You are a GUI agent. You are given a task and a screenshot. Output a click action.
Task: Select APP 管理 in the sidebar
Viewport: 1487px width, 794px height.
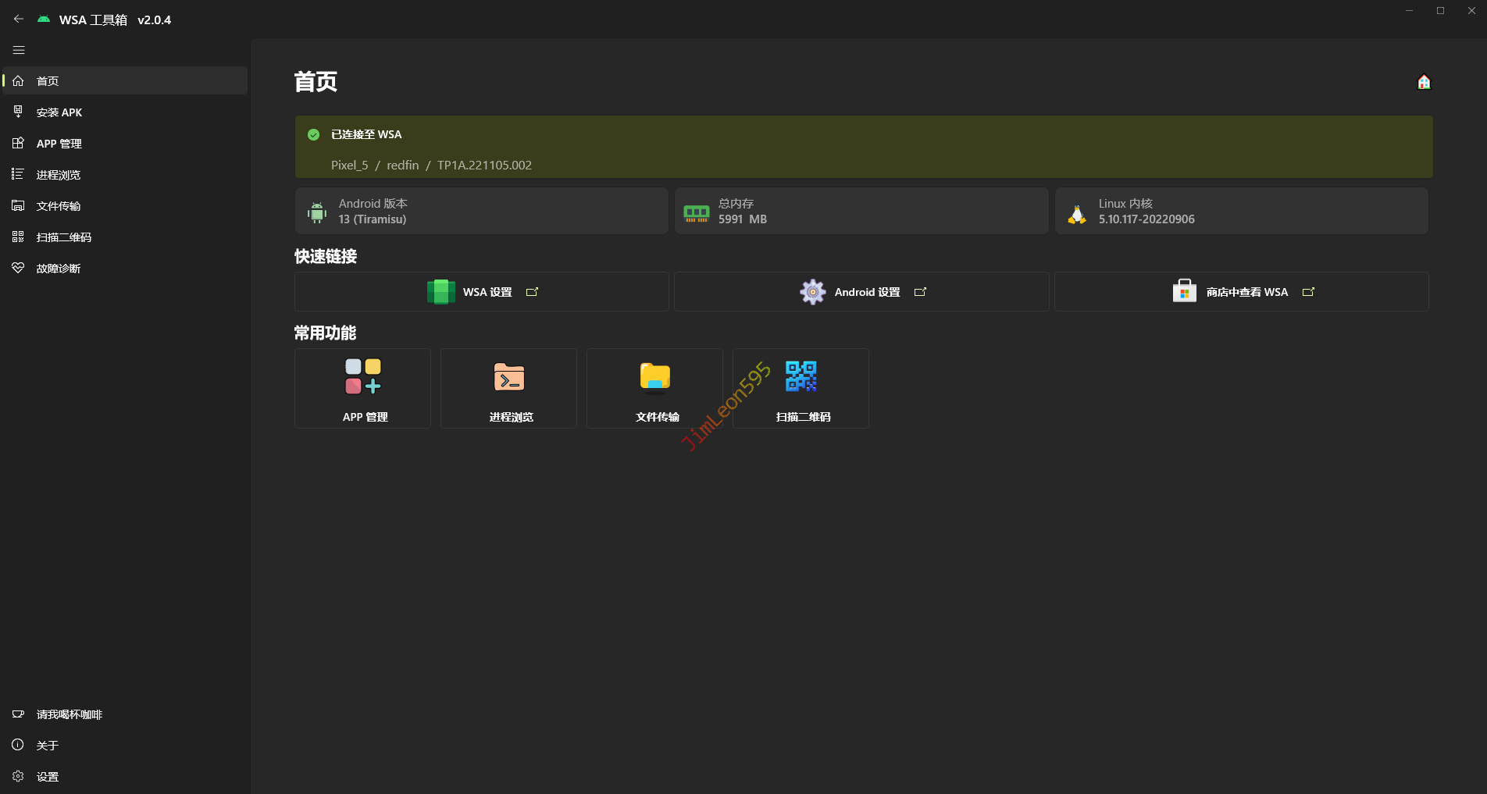(59, 144)
